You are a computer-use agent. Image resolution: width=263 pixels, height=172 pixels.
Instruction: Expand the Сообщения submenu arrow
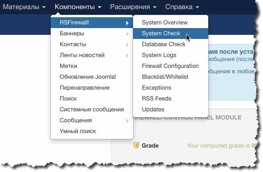click(x=127, y=121)
